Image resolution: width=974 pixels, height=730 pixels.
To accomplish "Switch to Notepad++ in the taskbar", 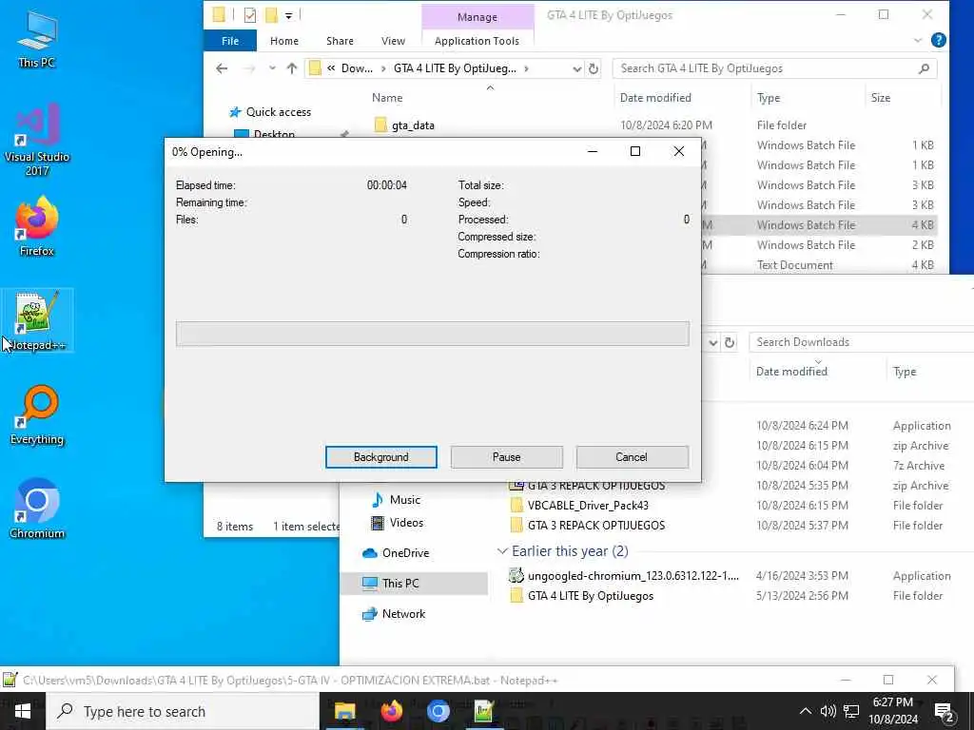I will point(484,711).
